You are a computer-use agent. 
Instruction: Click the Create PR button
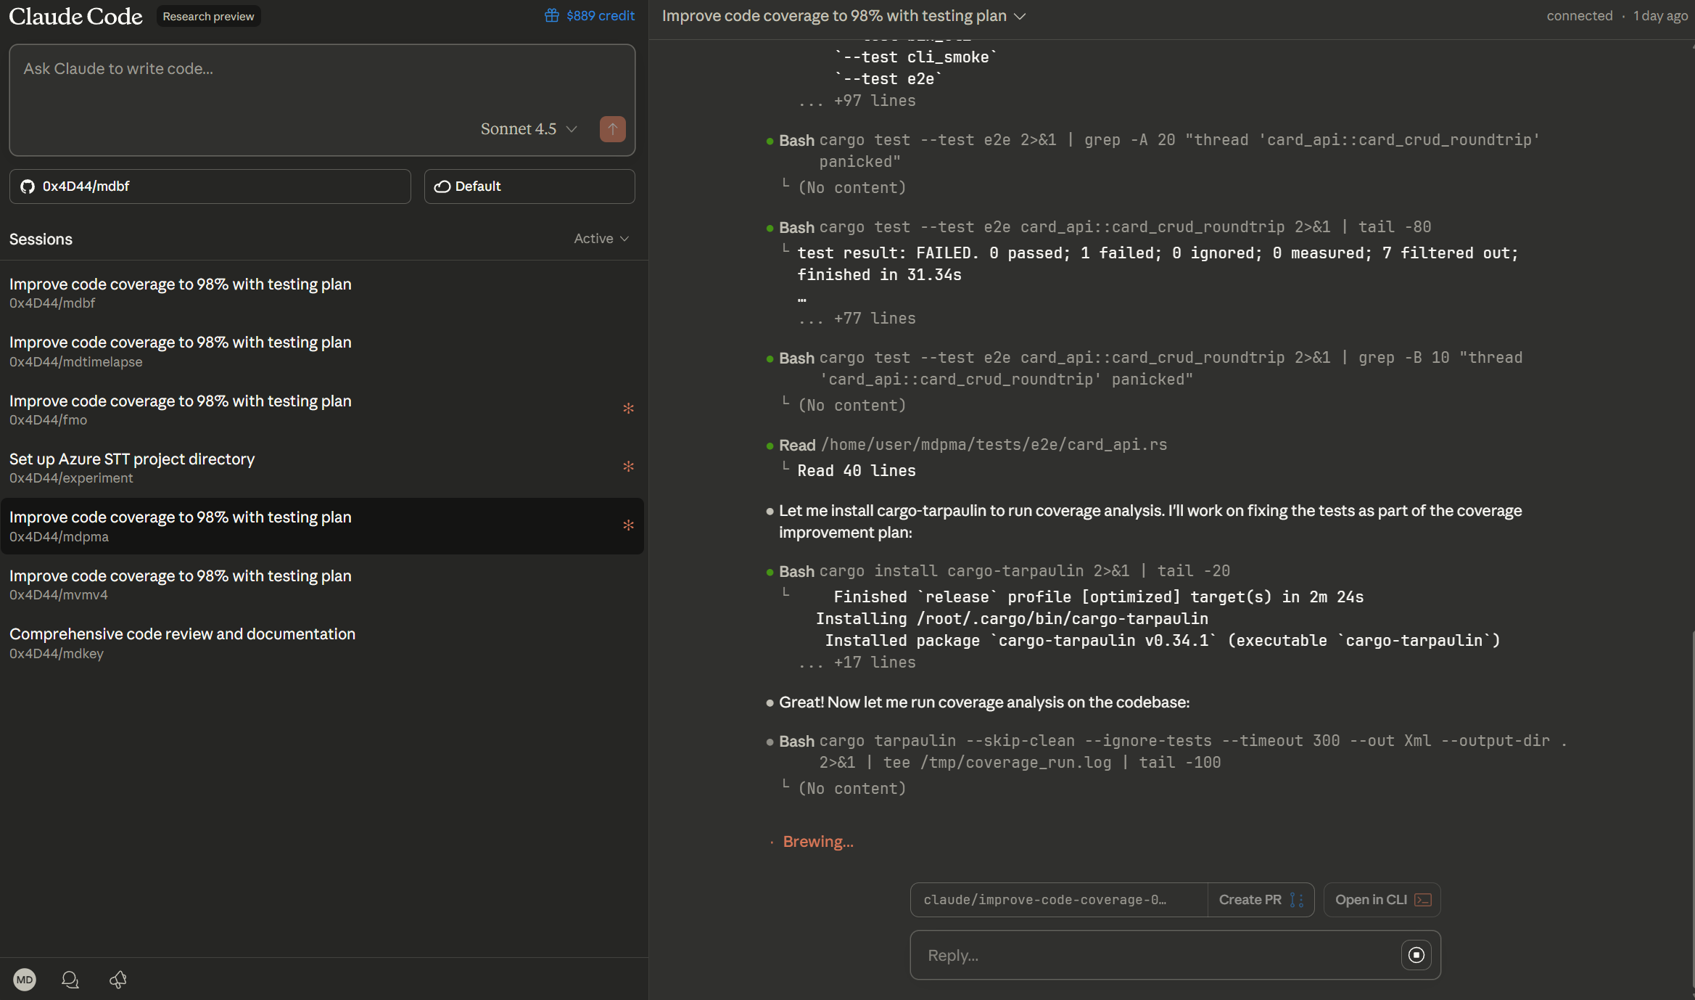(x=1261, y=900)
